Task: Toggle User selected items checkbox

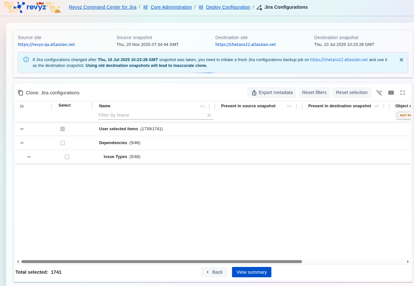Action: click(x=63, y=129)
